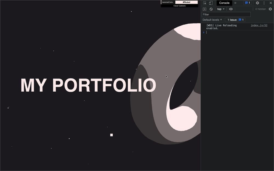Image resolution: width=274 pixels, height=171 pixels.
Task: Focus the console Filter field
Action: point(226,15)
